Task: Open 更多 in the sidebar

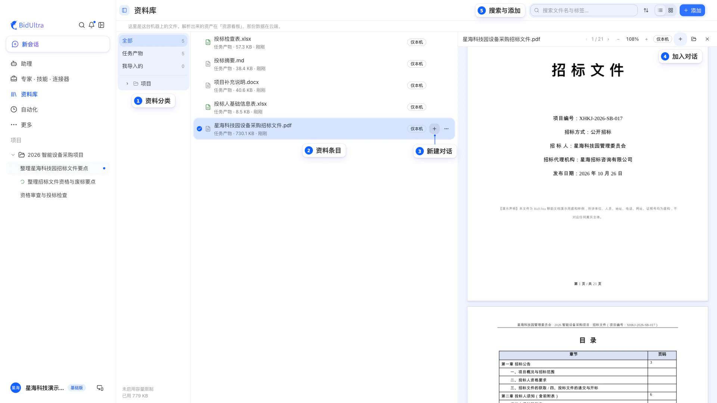Action: coord(58,125)
